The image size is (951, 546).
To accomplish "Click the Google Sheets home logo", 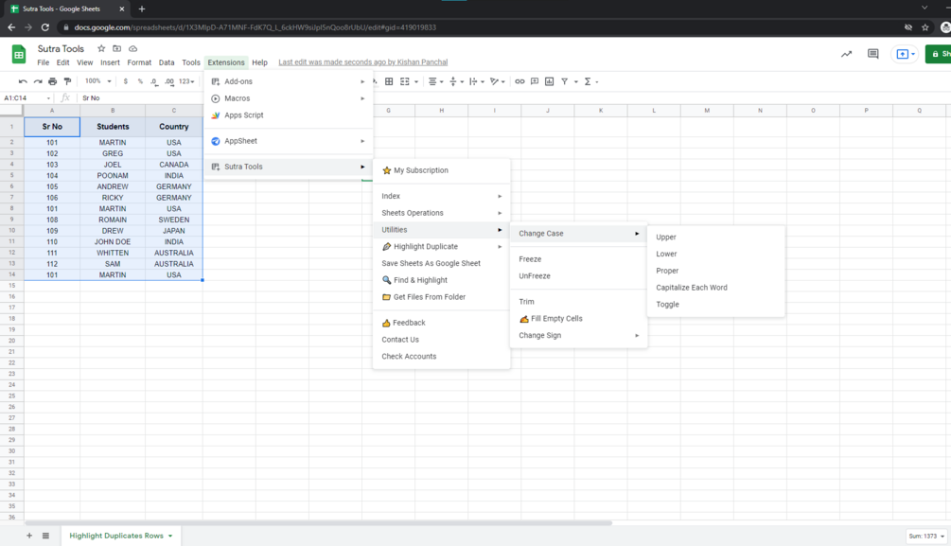I will [19, 55].
